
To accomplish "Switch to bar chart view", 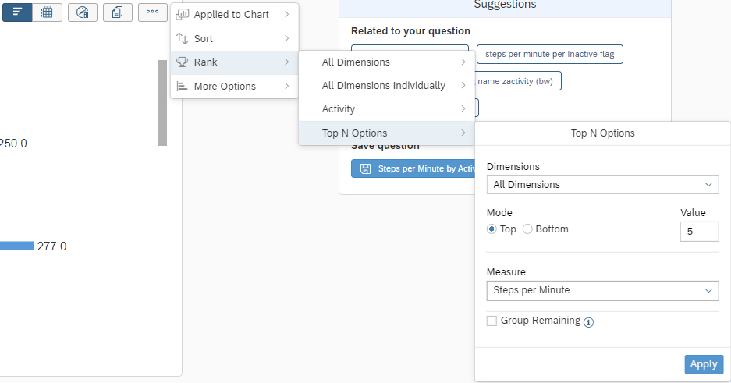I will [x=16, y=12].
